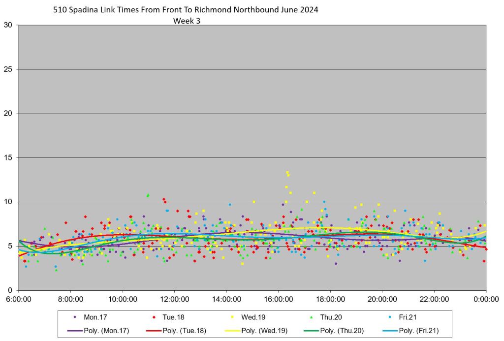This screenshot has width=504, height=341.
Task: Select the 0:00:00 x-axis label
Action: [486, 298]
